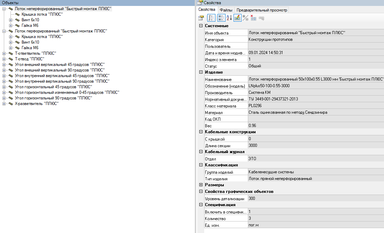Expand the Размеры property section
384x233 pixels.
(x=201, y=185)
